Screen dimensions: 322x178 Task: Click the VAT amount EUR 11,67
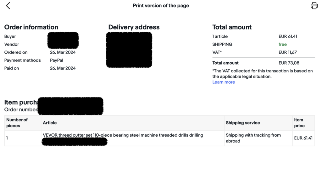click(x=287, y=52)
